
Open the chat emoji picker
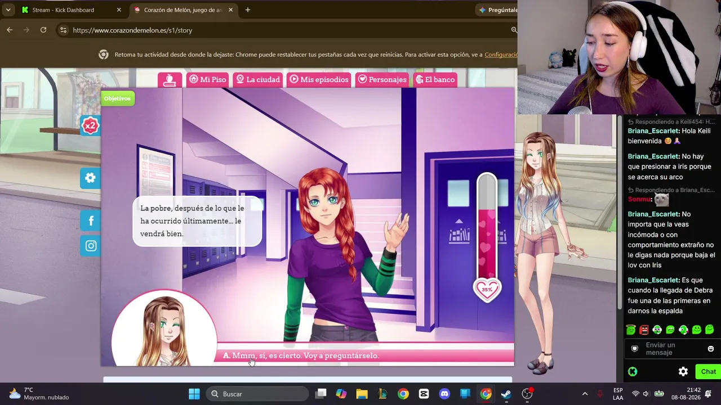[x=711, y=349]
